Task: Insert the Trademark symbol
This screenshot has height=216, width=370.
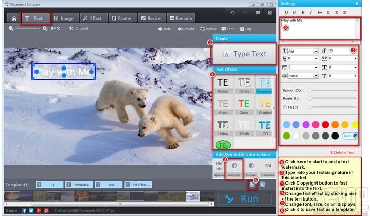Action: (268, 169)
